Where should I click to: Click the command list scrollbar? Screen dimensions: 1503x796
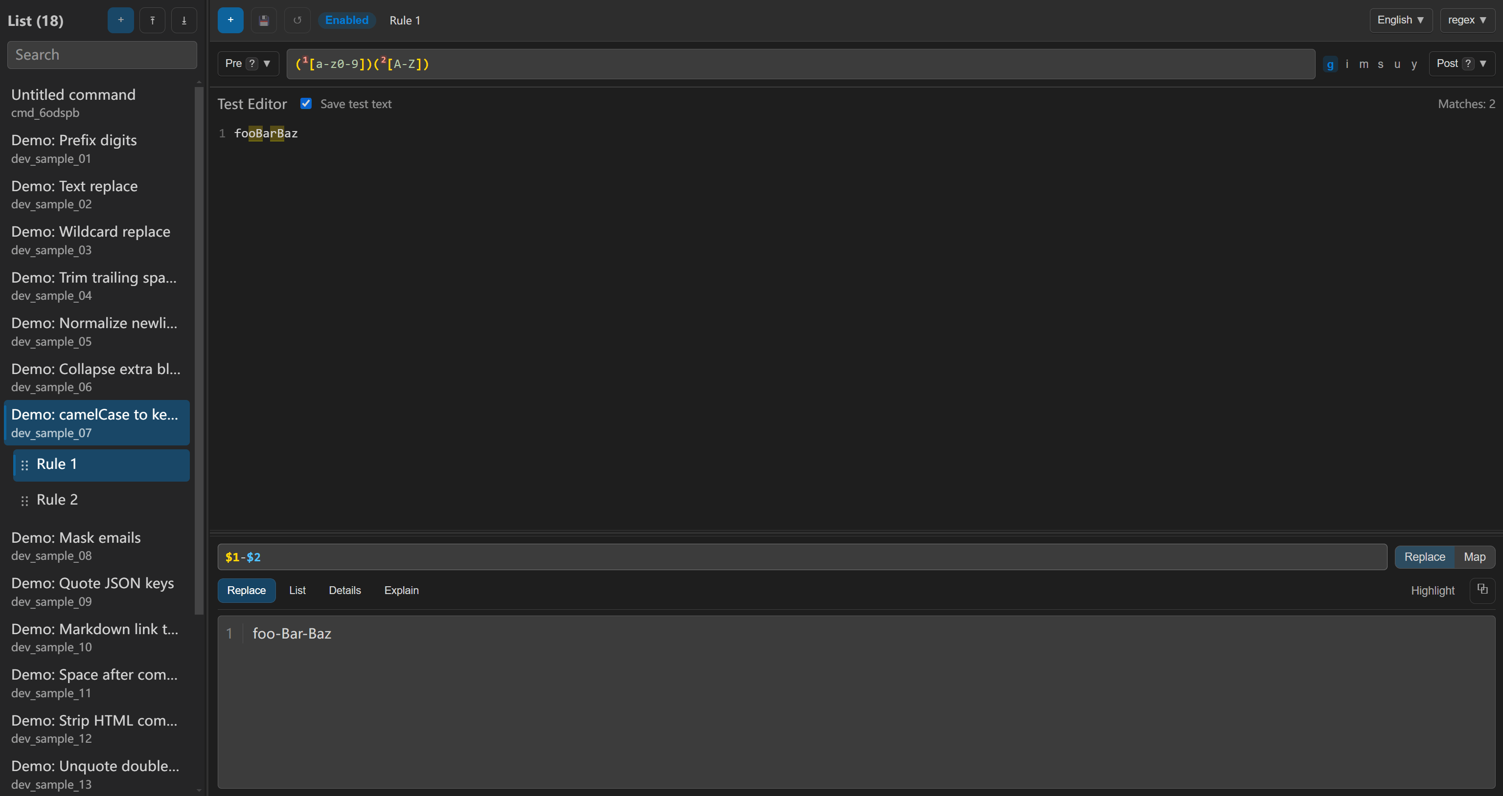click(x=199, y=350)
